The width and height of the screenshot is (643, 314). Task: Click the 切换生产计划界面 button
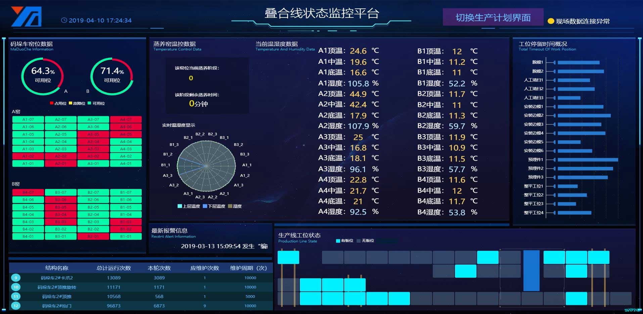[493, 17]
